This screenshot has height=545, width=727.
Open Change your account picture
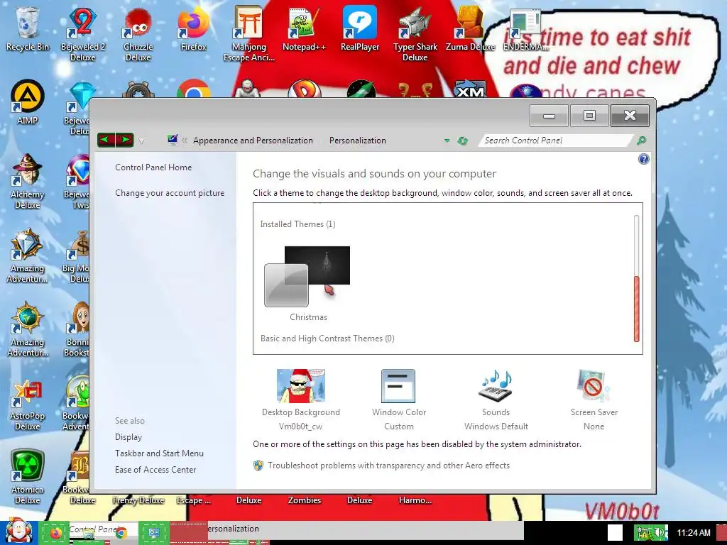pos(170,193)
